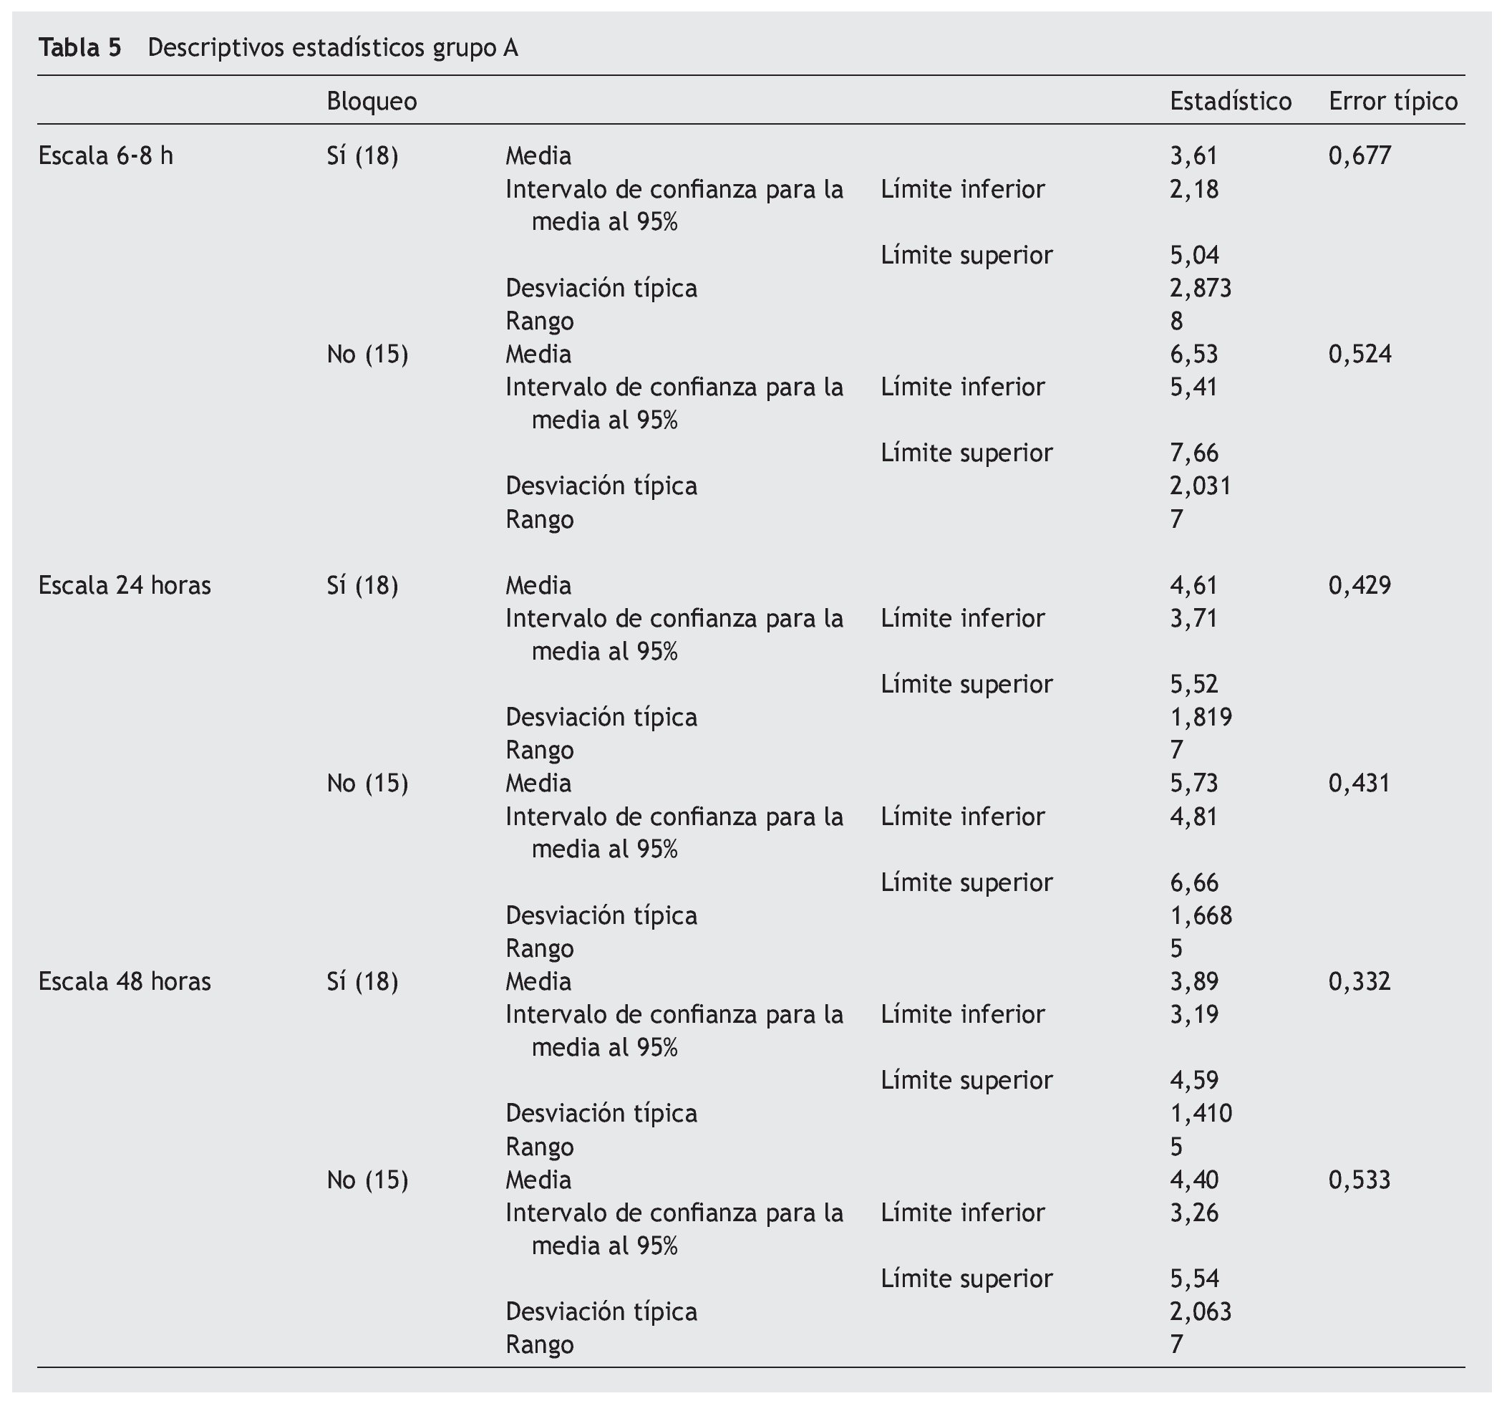Viewport: 1512px width, 1411px height.
Task: Select the 'Escala 24 horas' row label
Action: tap(125, 585)
